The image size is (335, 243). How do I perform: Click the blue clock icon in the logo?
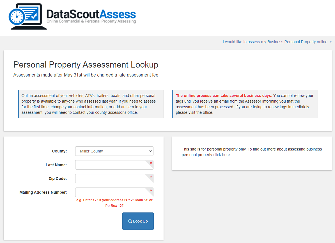tap(17, 17)
